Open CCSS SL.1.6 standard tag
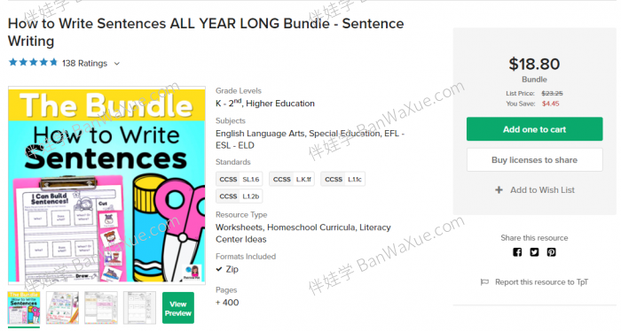This screenshot has width=621, height=331. tap(240, 180)
